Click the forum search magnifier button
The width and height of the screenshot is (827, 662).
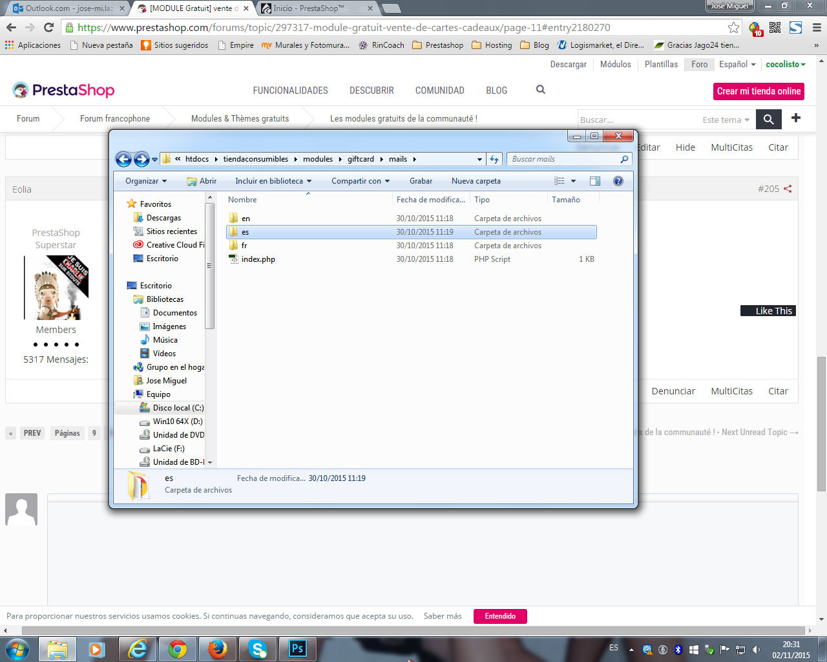point(769,119)
